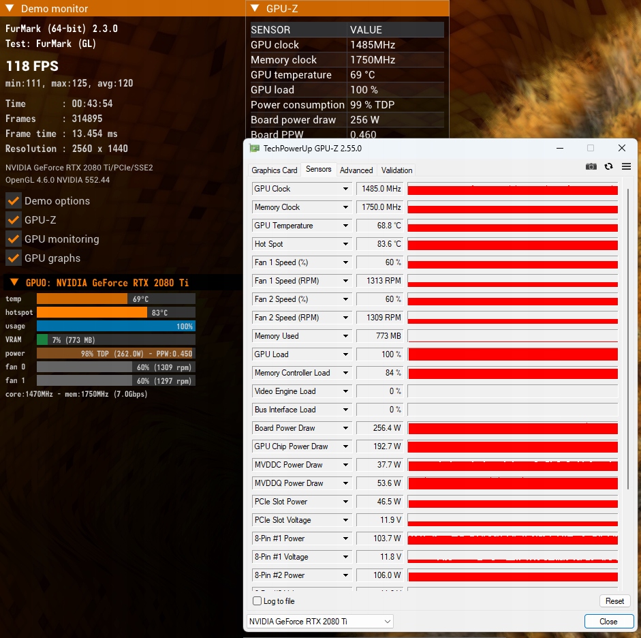Click the temp 69°C bar in GPU0 section

(116, 299)
